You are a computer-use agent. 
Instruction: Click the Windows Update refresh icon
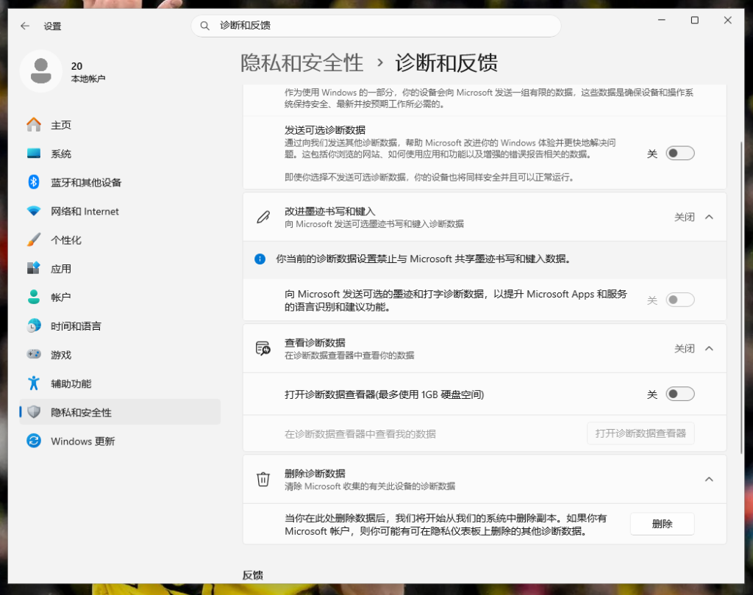click(34, 441)
